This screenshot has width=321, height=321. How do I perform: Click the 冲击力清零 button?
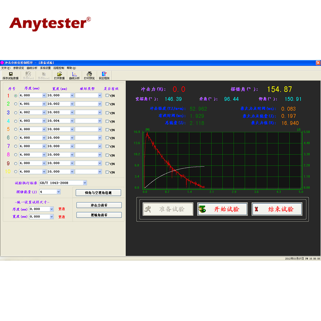99,205
